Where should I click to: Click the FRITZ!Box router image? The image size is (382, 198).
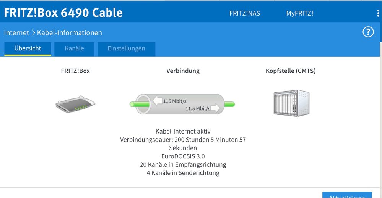[x=75, y=103]
